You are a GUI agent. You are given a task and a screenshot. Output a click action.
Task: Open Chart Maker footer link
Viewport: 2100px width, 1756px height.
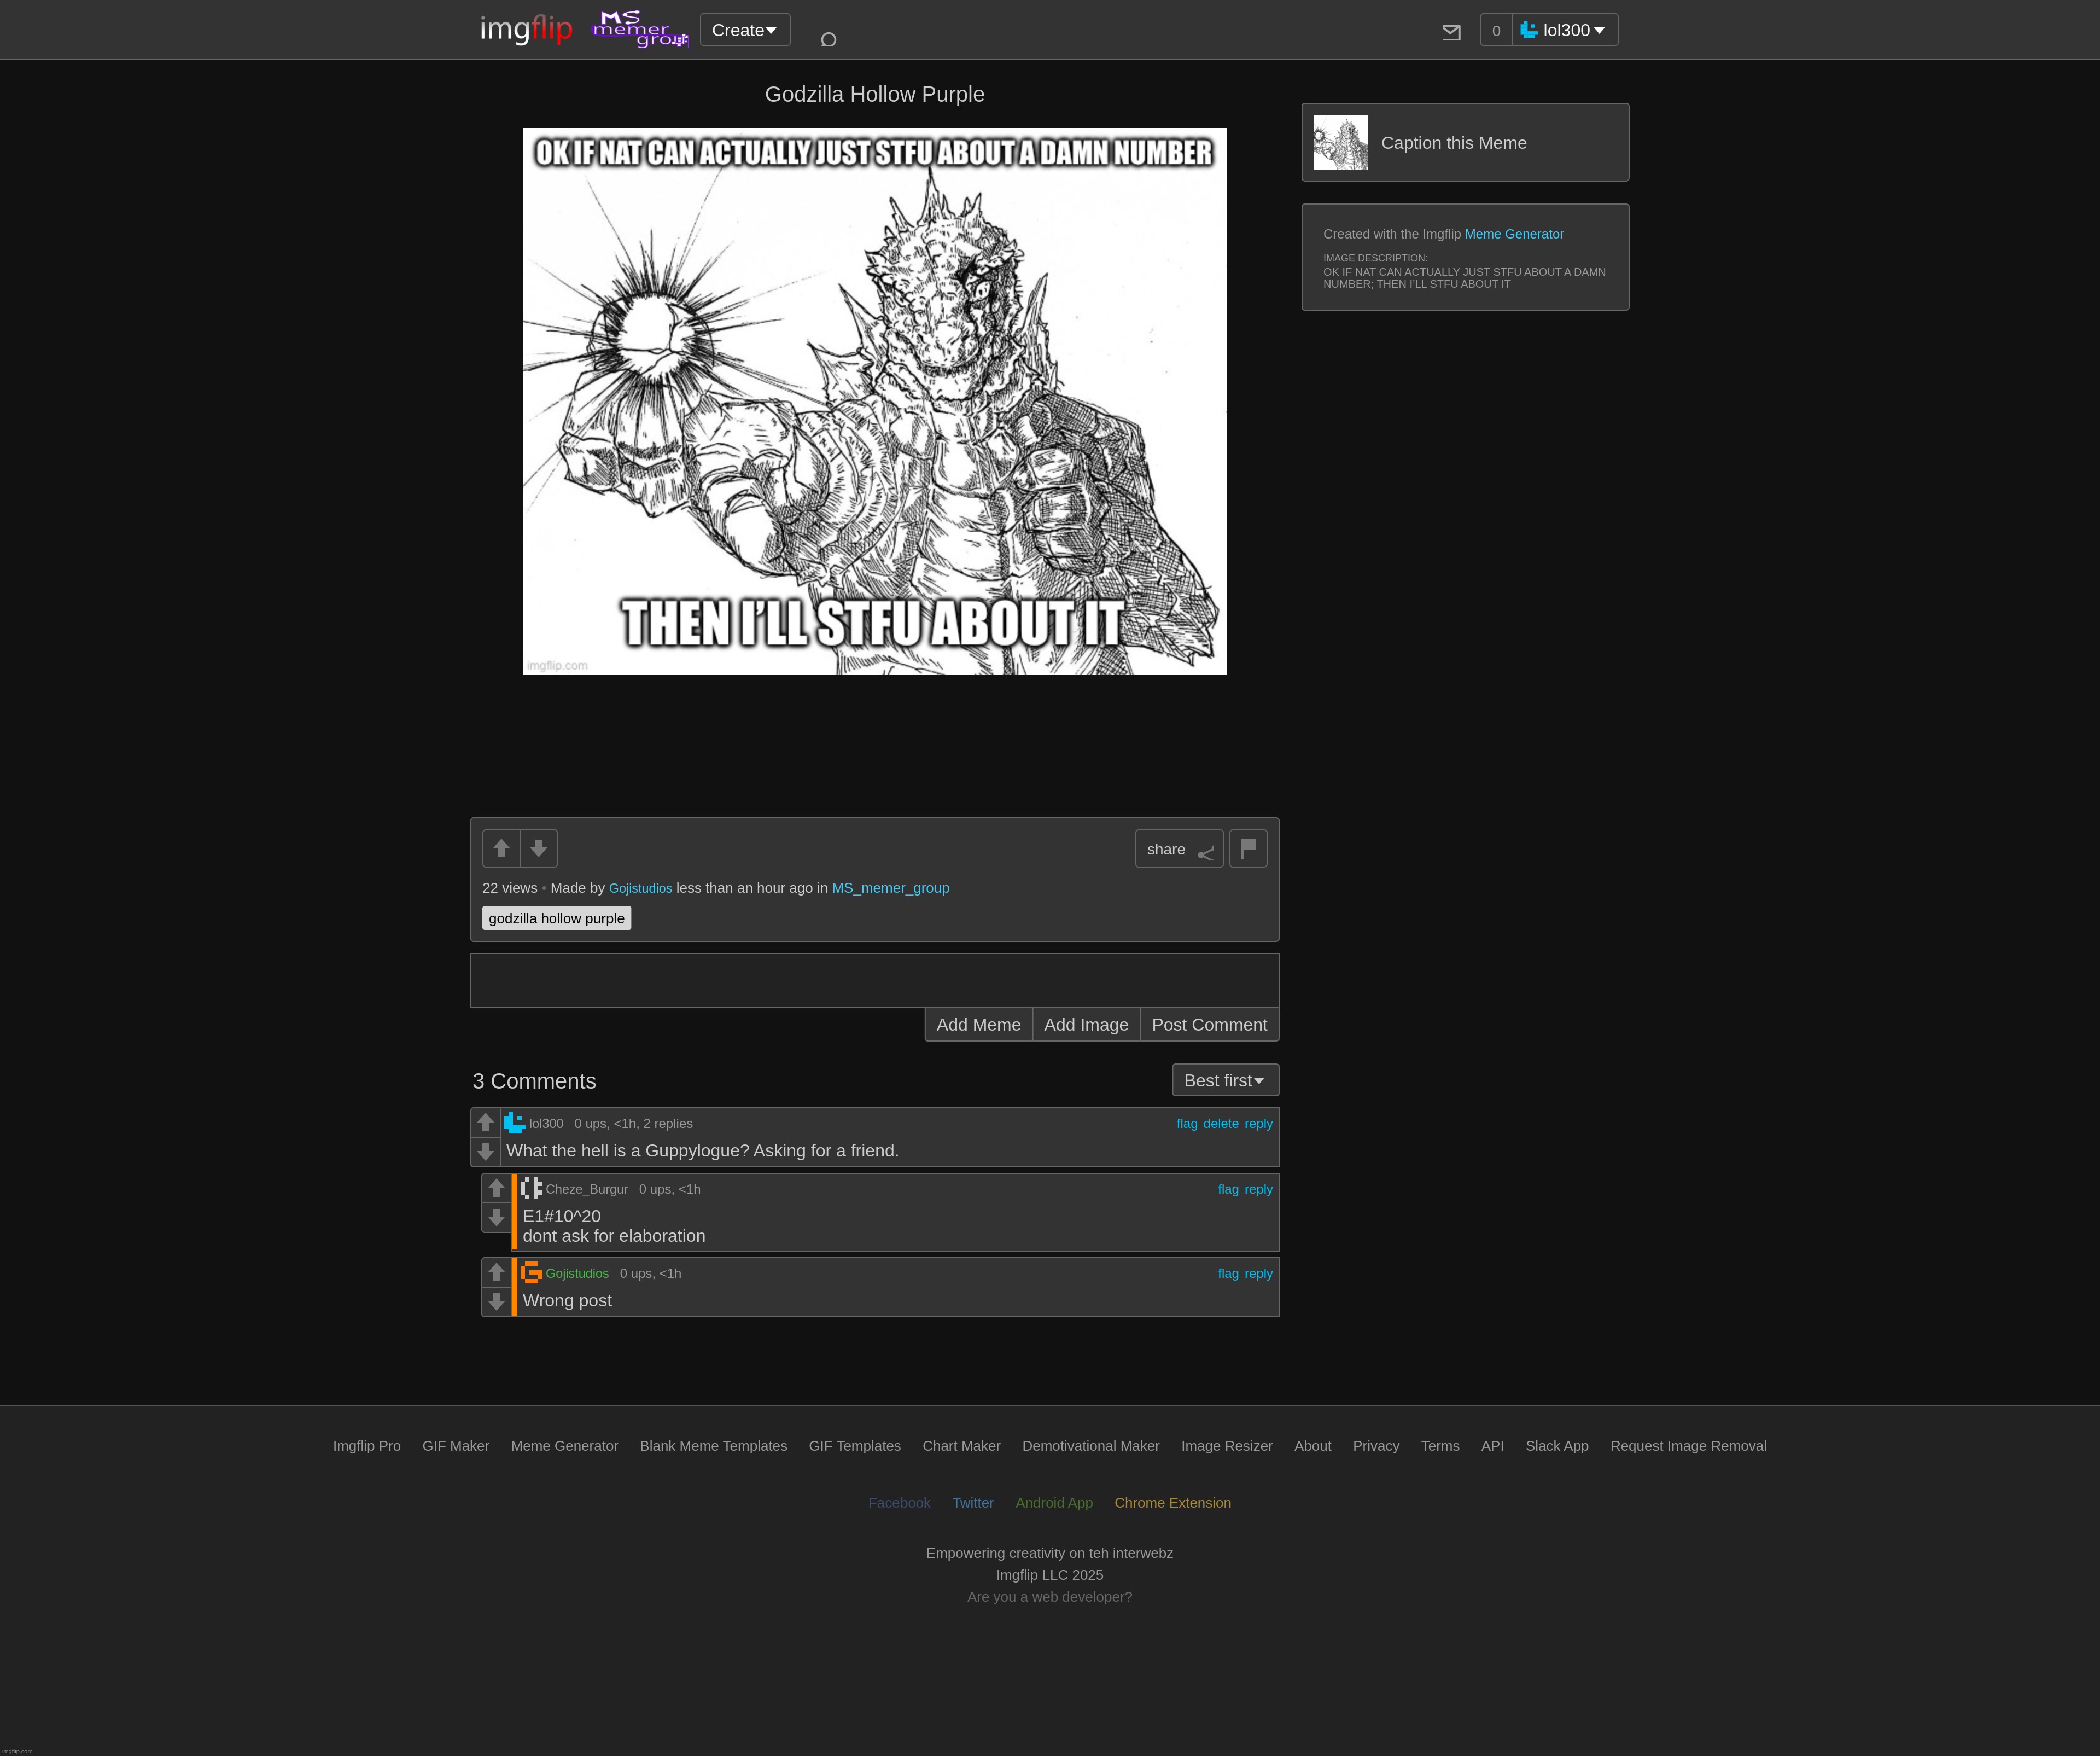click(961, 1446)
